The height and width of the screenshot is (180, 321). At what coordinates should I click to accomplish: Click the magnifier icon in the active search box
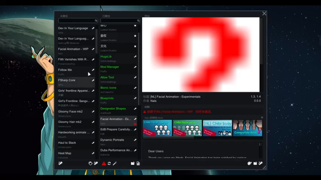click(x=138, y=20)
